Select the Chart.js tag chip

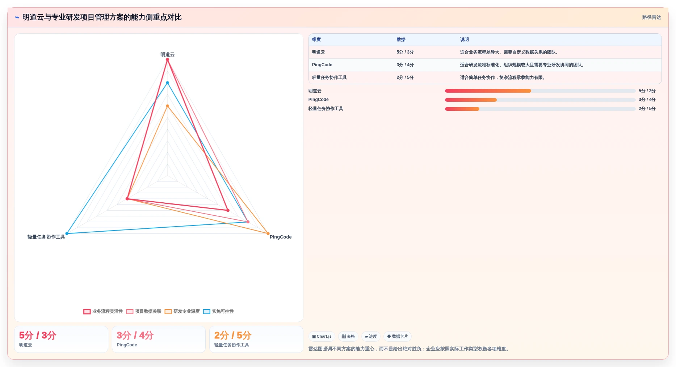coord(322,336)
